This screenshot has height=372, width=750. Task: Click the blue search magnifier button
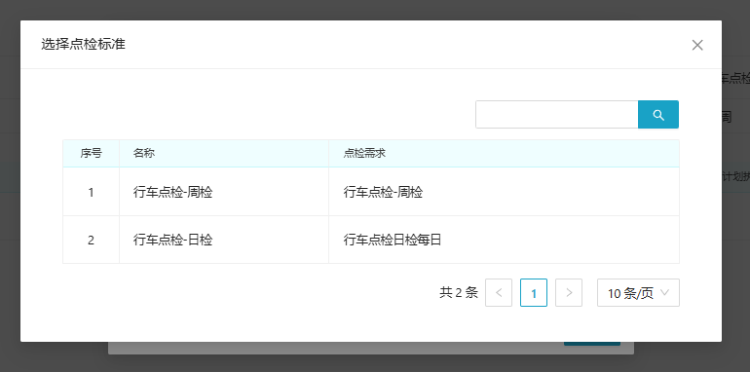coord(658,114)
